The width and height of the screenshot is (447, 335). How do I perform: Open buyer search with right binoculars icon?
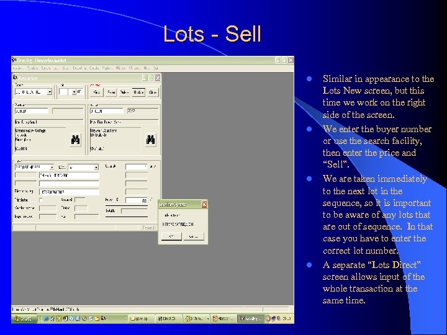click(150, 140)
